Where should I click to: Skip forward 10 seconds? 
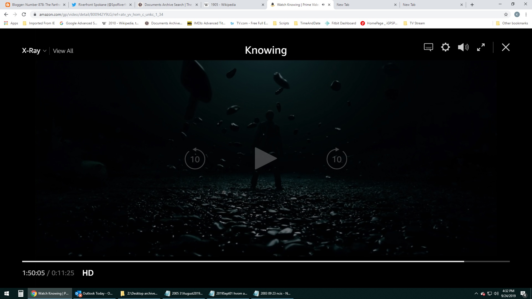pyautogui.click(x=337, y=159)
